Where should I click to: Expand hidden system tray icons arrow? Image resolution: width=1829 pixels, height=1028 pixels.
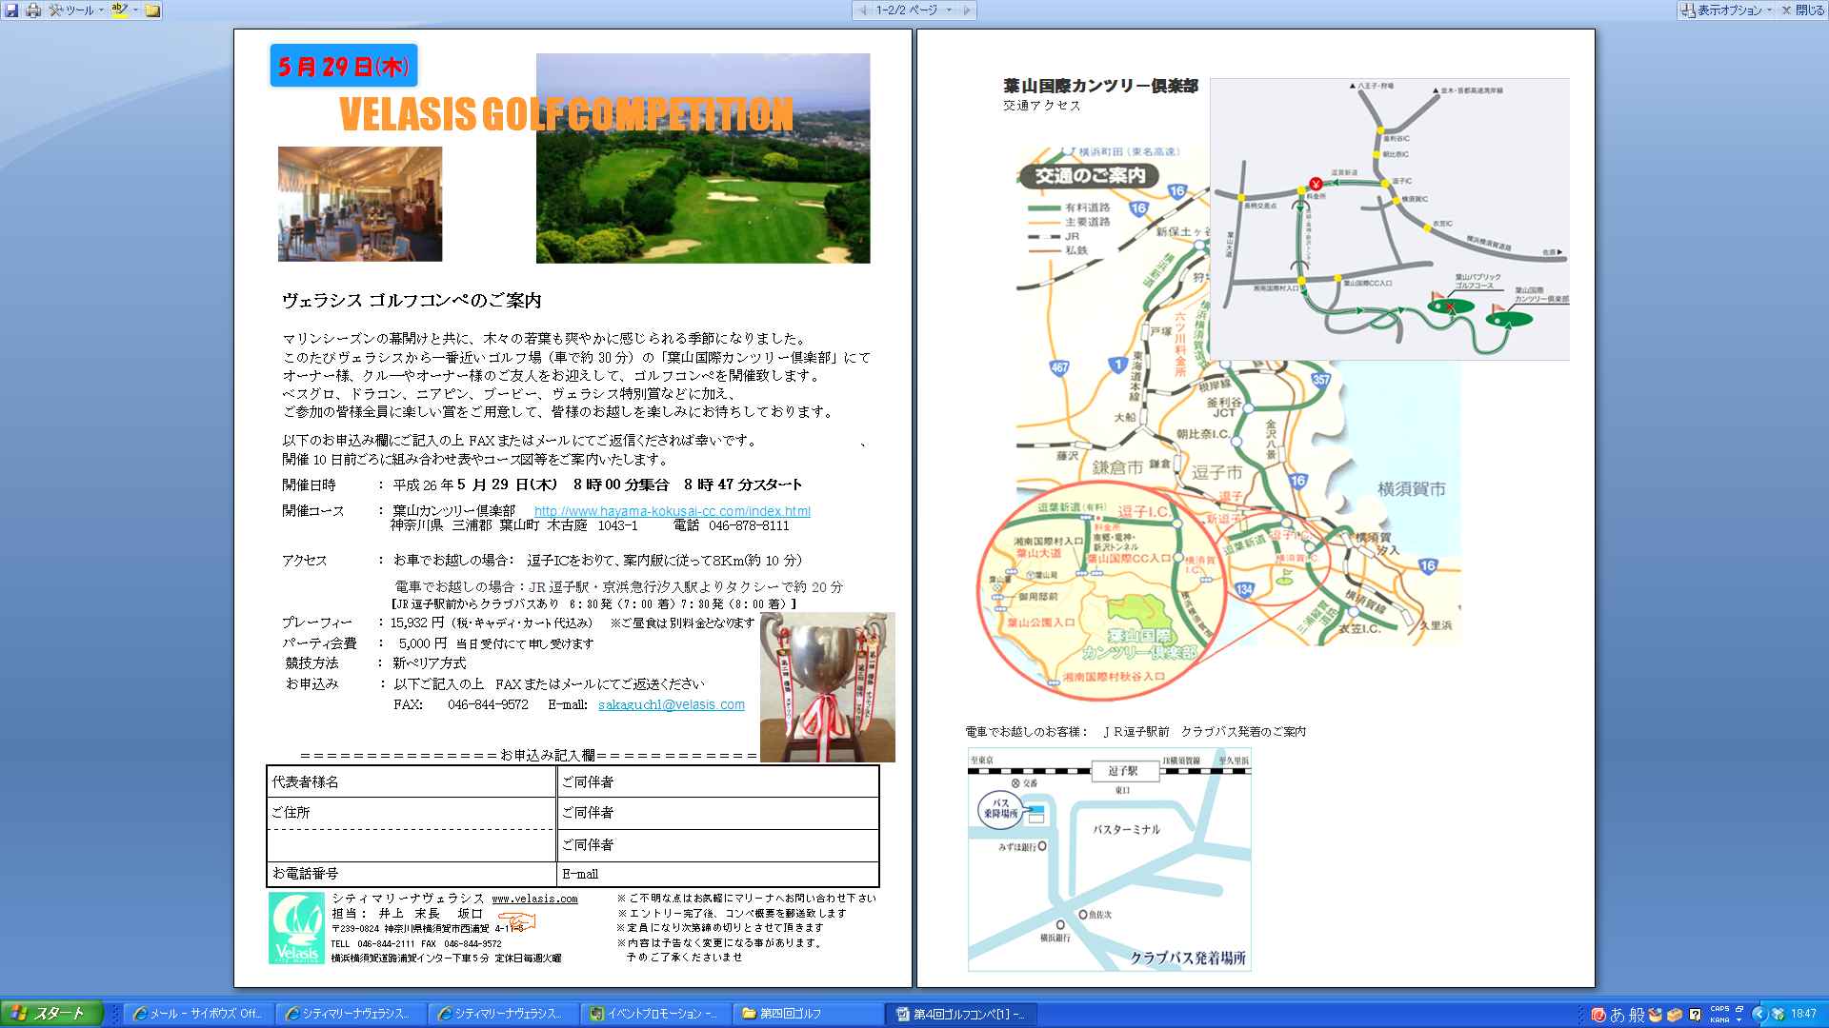tap(1759, 1014)
